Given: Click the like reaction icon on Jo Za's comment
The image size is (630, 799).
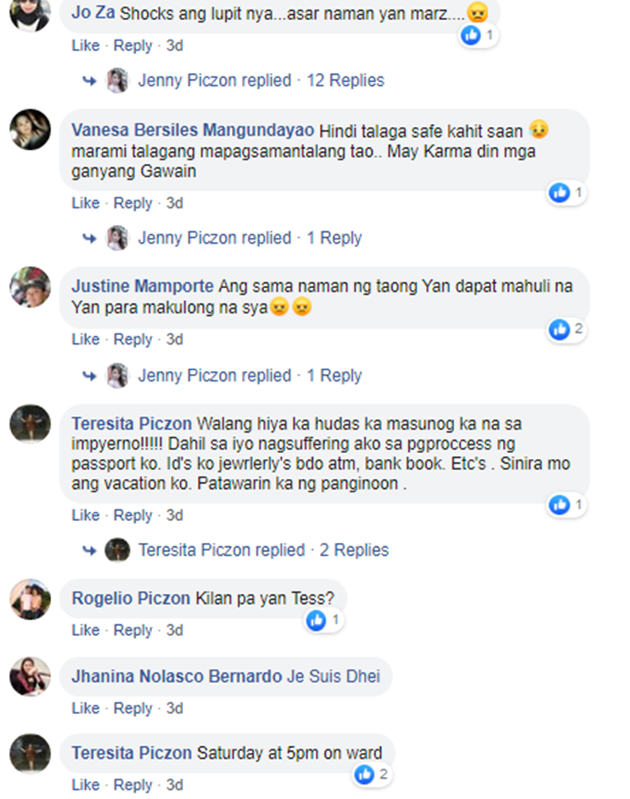Looking at the screenshot, I should [x=470, y=35].
